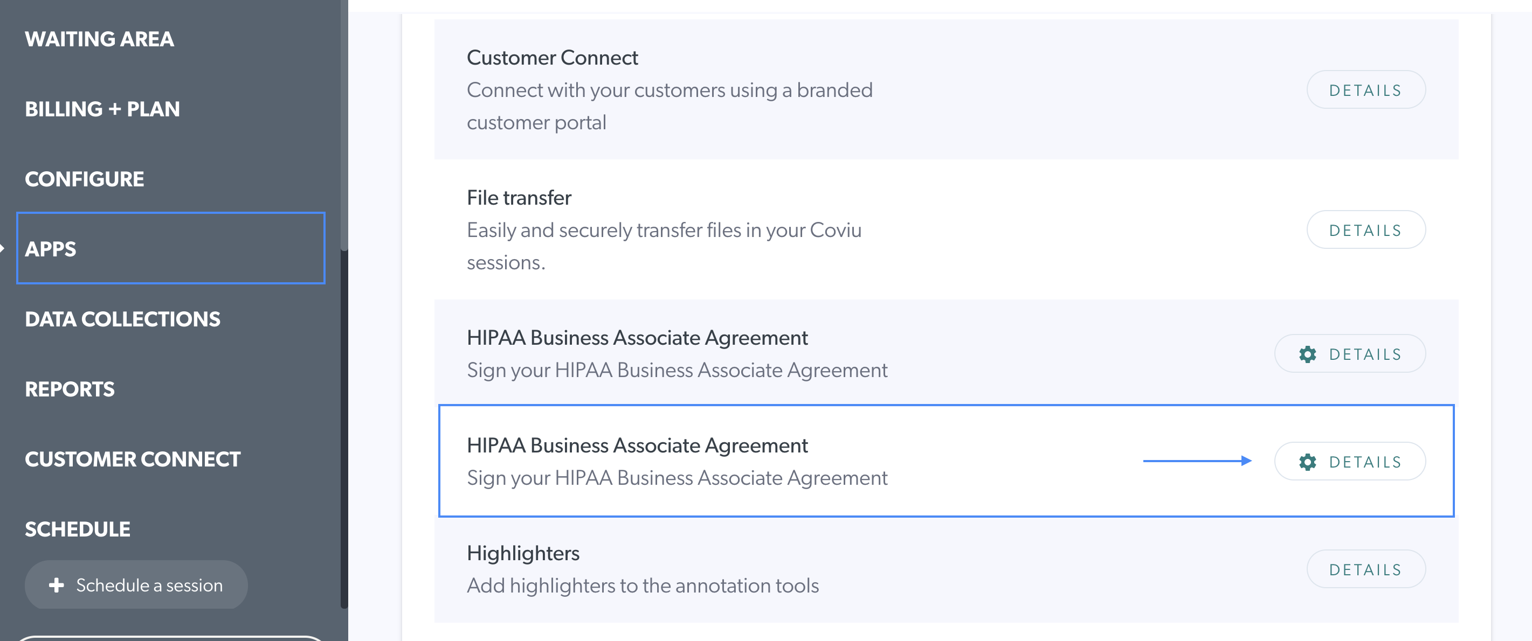Open Billing + Plan sidebar section
This screenshot has height=641, width=1532.
point(102,109)
